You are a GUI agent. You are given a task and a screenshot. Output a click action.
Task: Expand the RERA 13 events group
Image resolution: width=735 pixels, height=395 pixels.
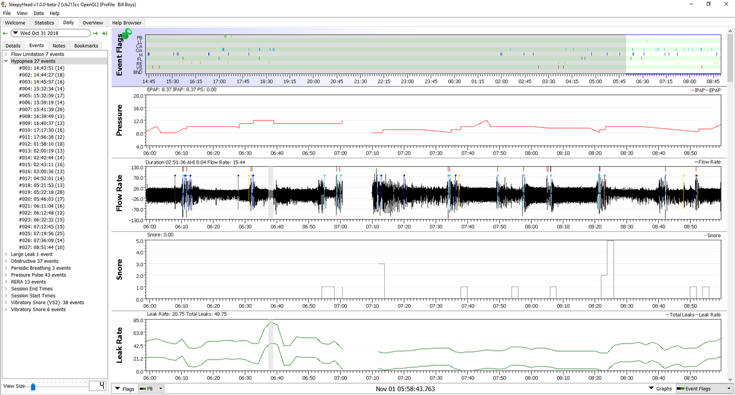tap(6, 282)
